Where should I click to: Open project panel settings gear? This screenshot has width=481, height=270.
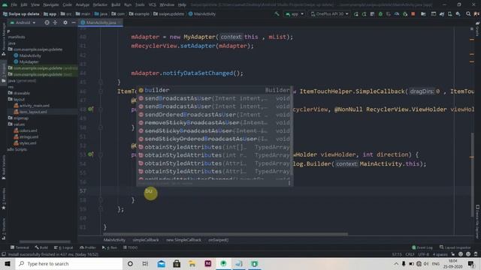65,22
